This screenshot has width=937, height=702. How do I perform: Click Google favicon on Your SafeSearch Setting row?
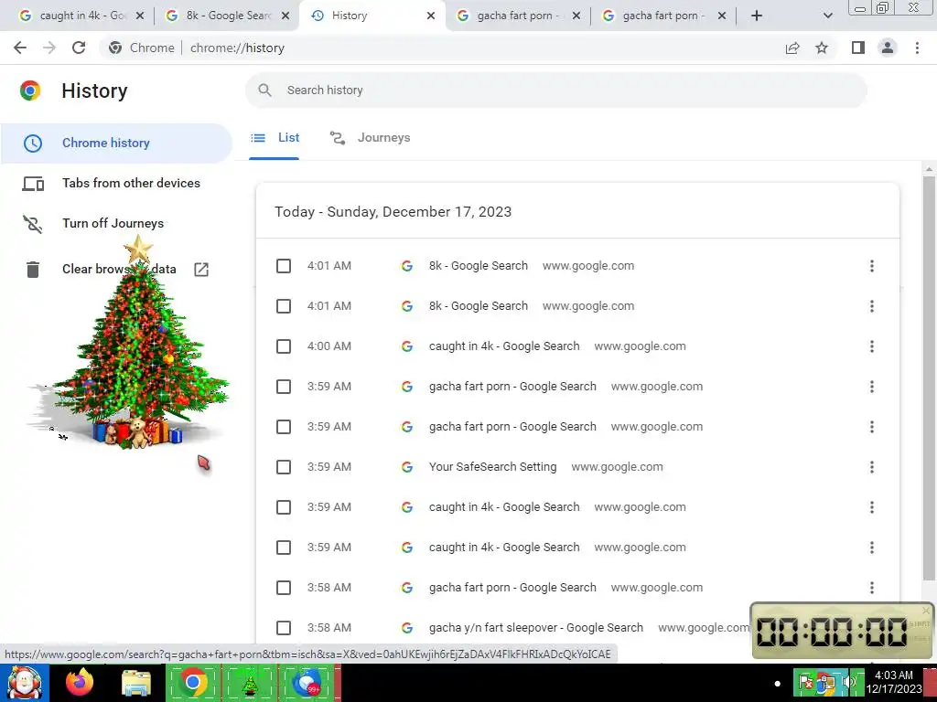[x=407, y=467]
